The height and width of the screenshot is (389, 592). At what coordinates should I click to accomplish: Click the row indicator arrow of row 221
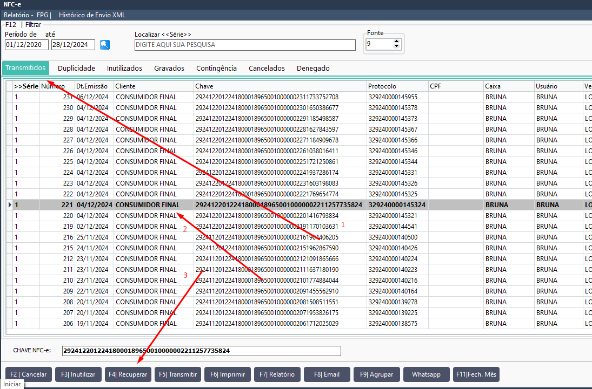(x=9, y=205)
